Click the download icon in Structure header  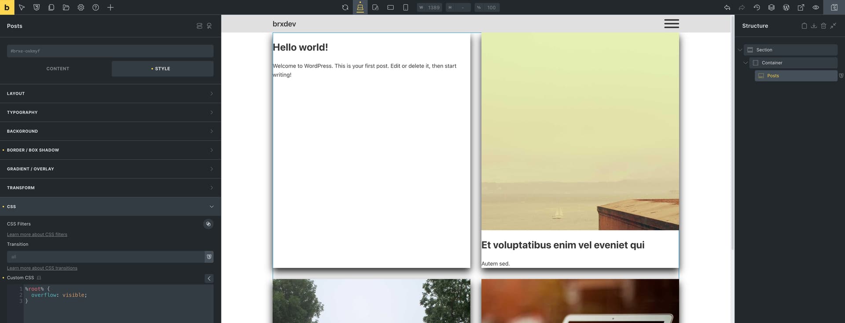coord(814,26)
